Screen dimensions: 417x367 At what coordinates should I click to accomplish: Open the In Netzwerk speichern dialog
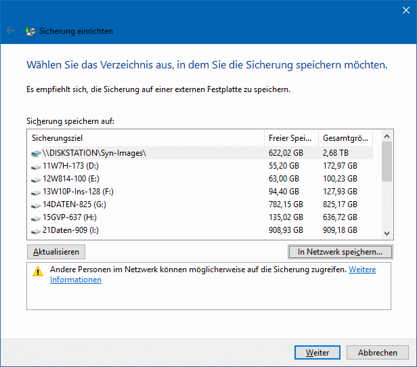[340, 252]
